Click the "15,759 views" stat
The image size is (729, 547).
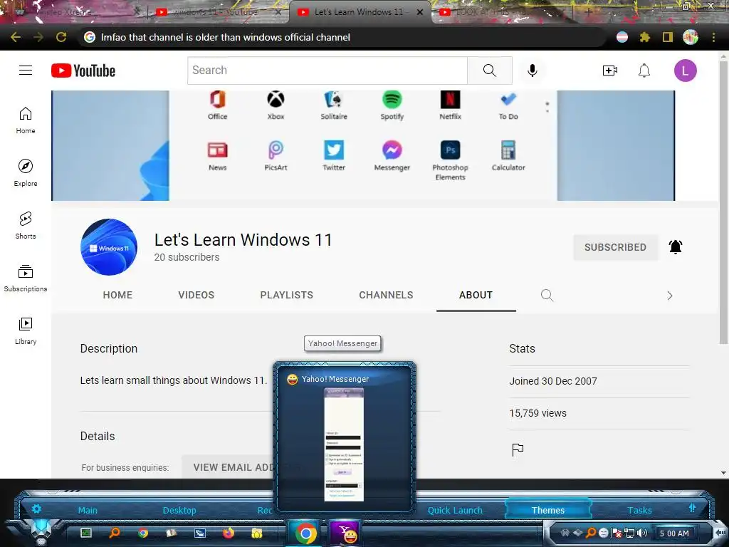click(x=538, y=413)
